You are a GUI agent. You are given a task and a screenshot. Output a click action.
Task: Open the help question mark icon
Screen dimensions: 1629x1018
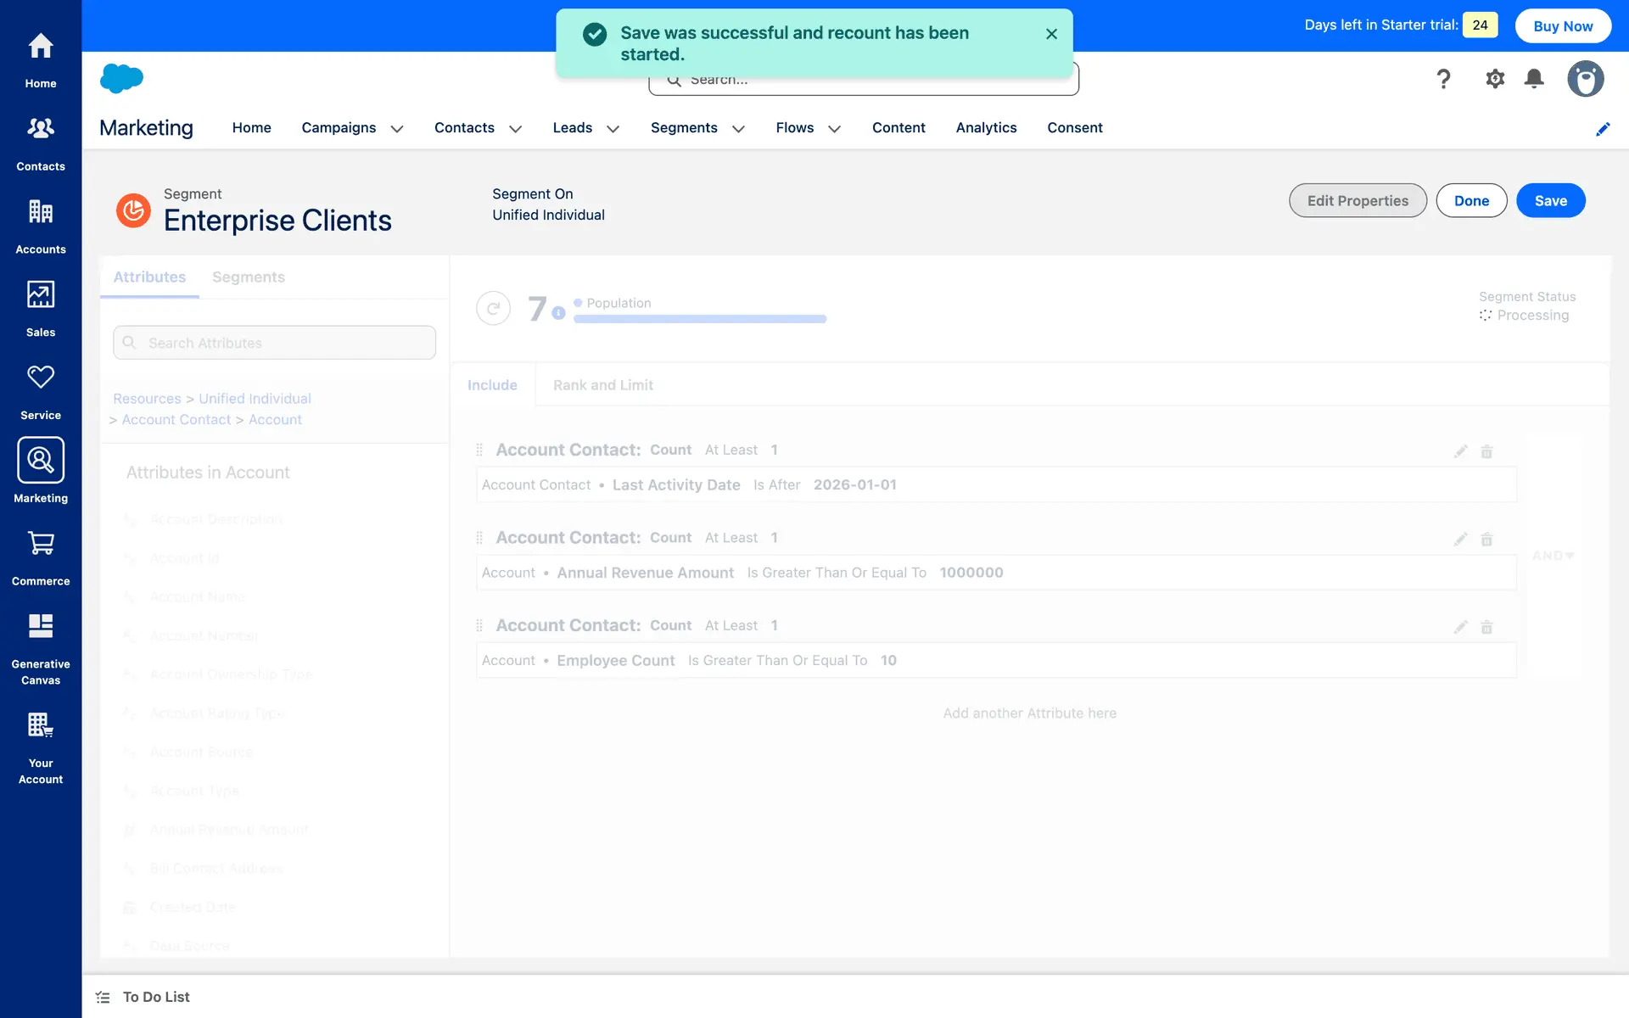pyautogui.click(x=1442, y=79)
